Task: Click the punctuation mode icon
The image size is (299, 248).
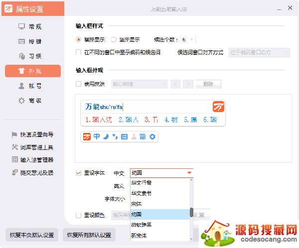Action: (x=115, y=136)
